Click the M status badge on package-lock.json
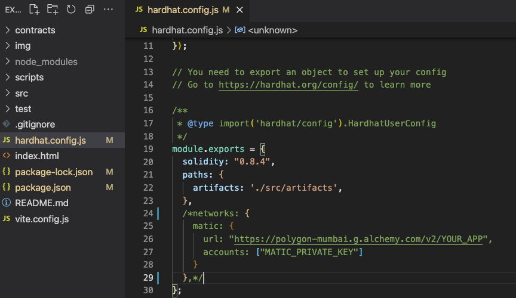Image resolution: width=516 pixels, height=298 pixels. (x=109, y=172)
